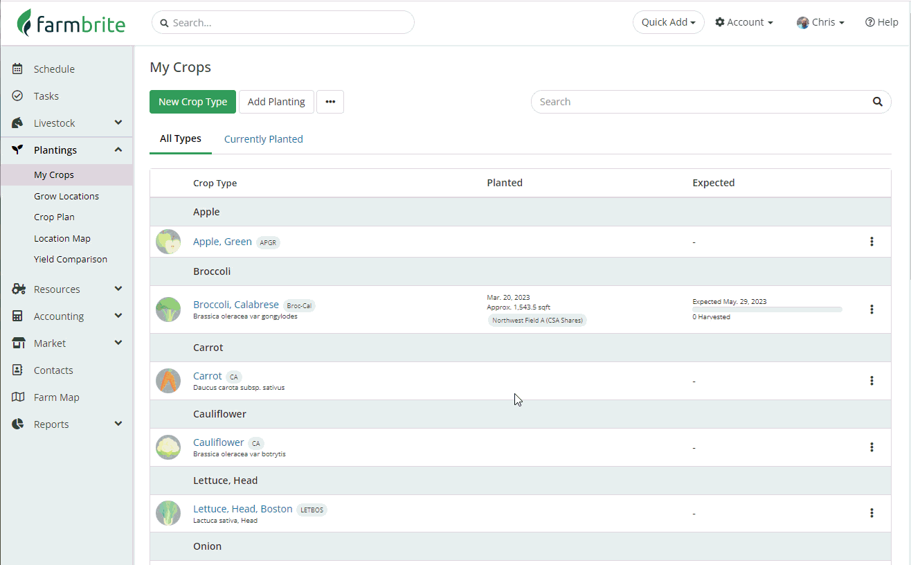Image resolution: width=911 pixels, height=565 pixels.
Task: Click the Carrot crop thumbnail
Action: pos(168,381)
